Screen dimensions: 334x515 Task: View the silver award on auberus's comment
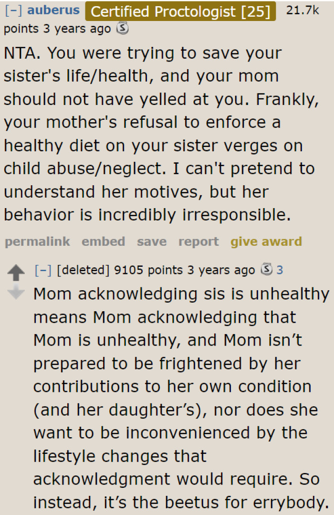(x=122, y=29)
